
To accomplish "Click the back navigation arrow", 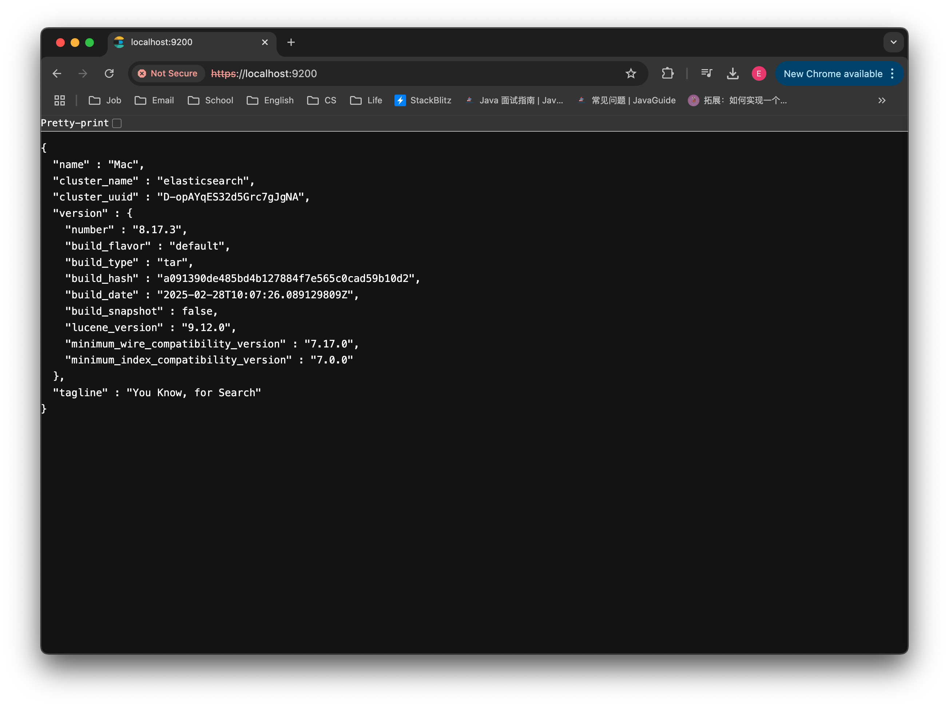I will pyautogui.click(x=56, y=73).
